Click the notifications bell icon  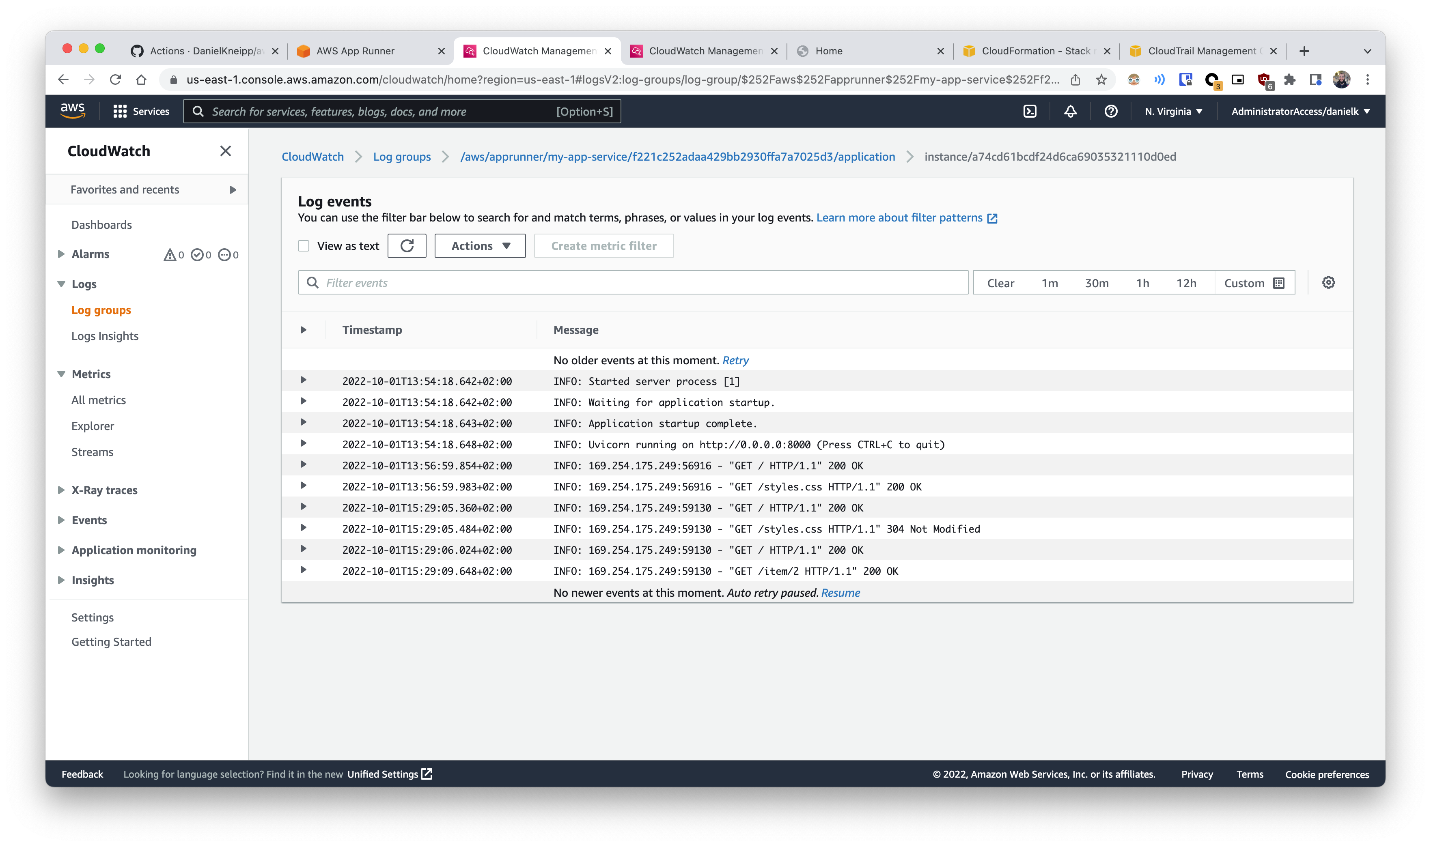[x=1070, y=111]
